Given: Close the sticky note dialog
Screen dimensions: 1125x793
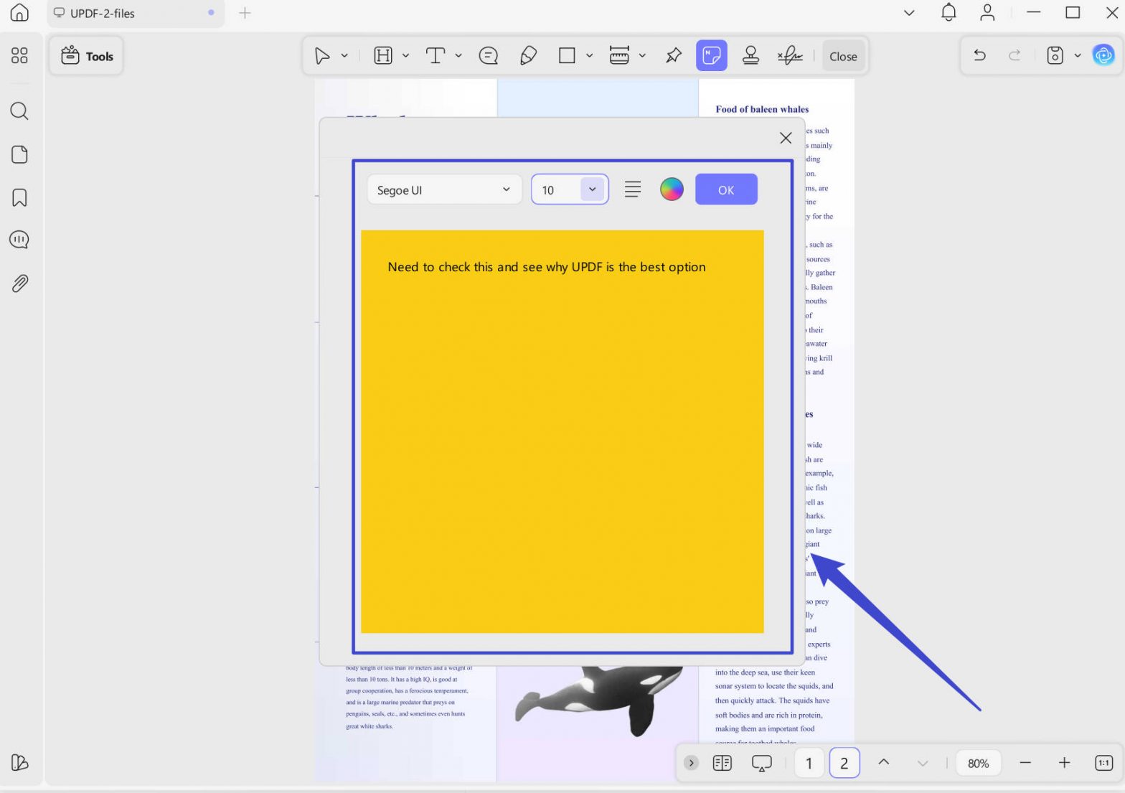Looking at the screenshot, I should pyautogui.click(x=786, y=138).
